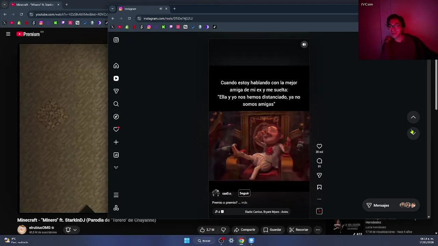This screenshot has width=438, height=246.
Task: Open elrubiusOMG channel name
Action: [x=40, y=228]
